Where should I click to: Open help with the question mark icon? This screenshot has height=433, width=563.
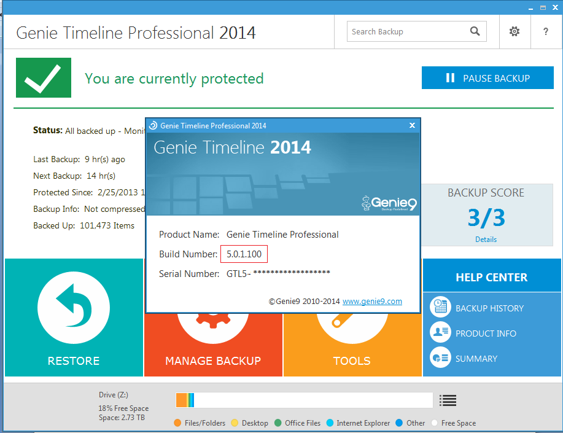tap(546, 31)
